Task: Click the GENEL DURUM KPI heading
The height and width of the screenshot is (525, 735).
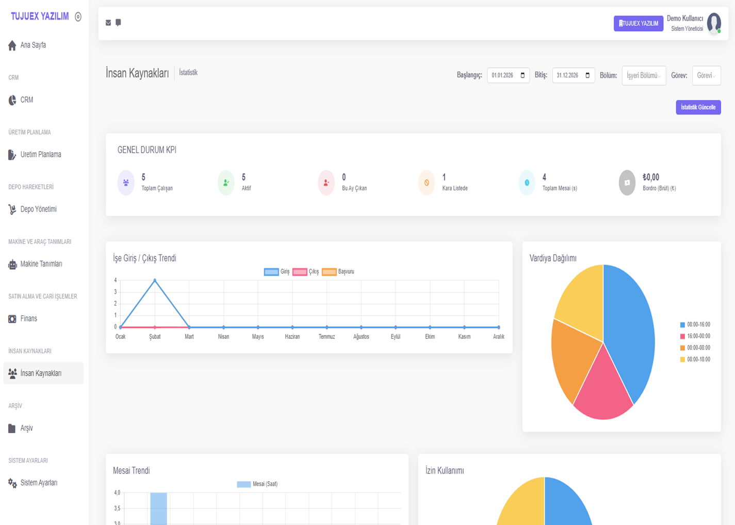Action: pyautogui.click(x=147, y=150)
